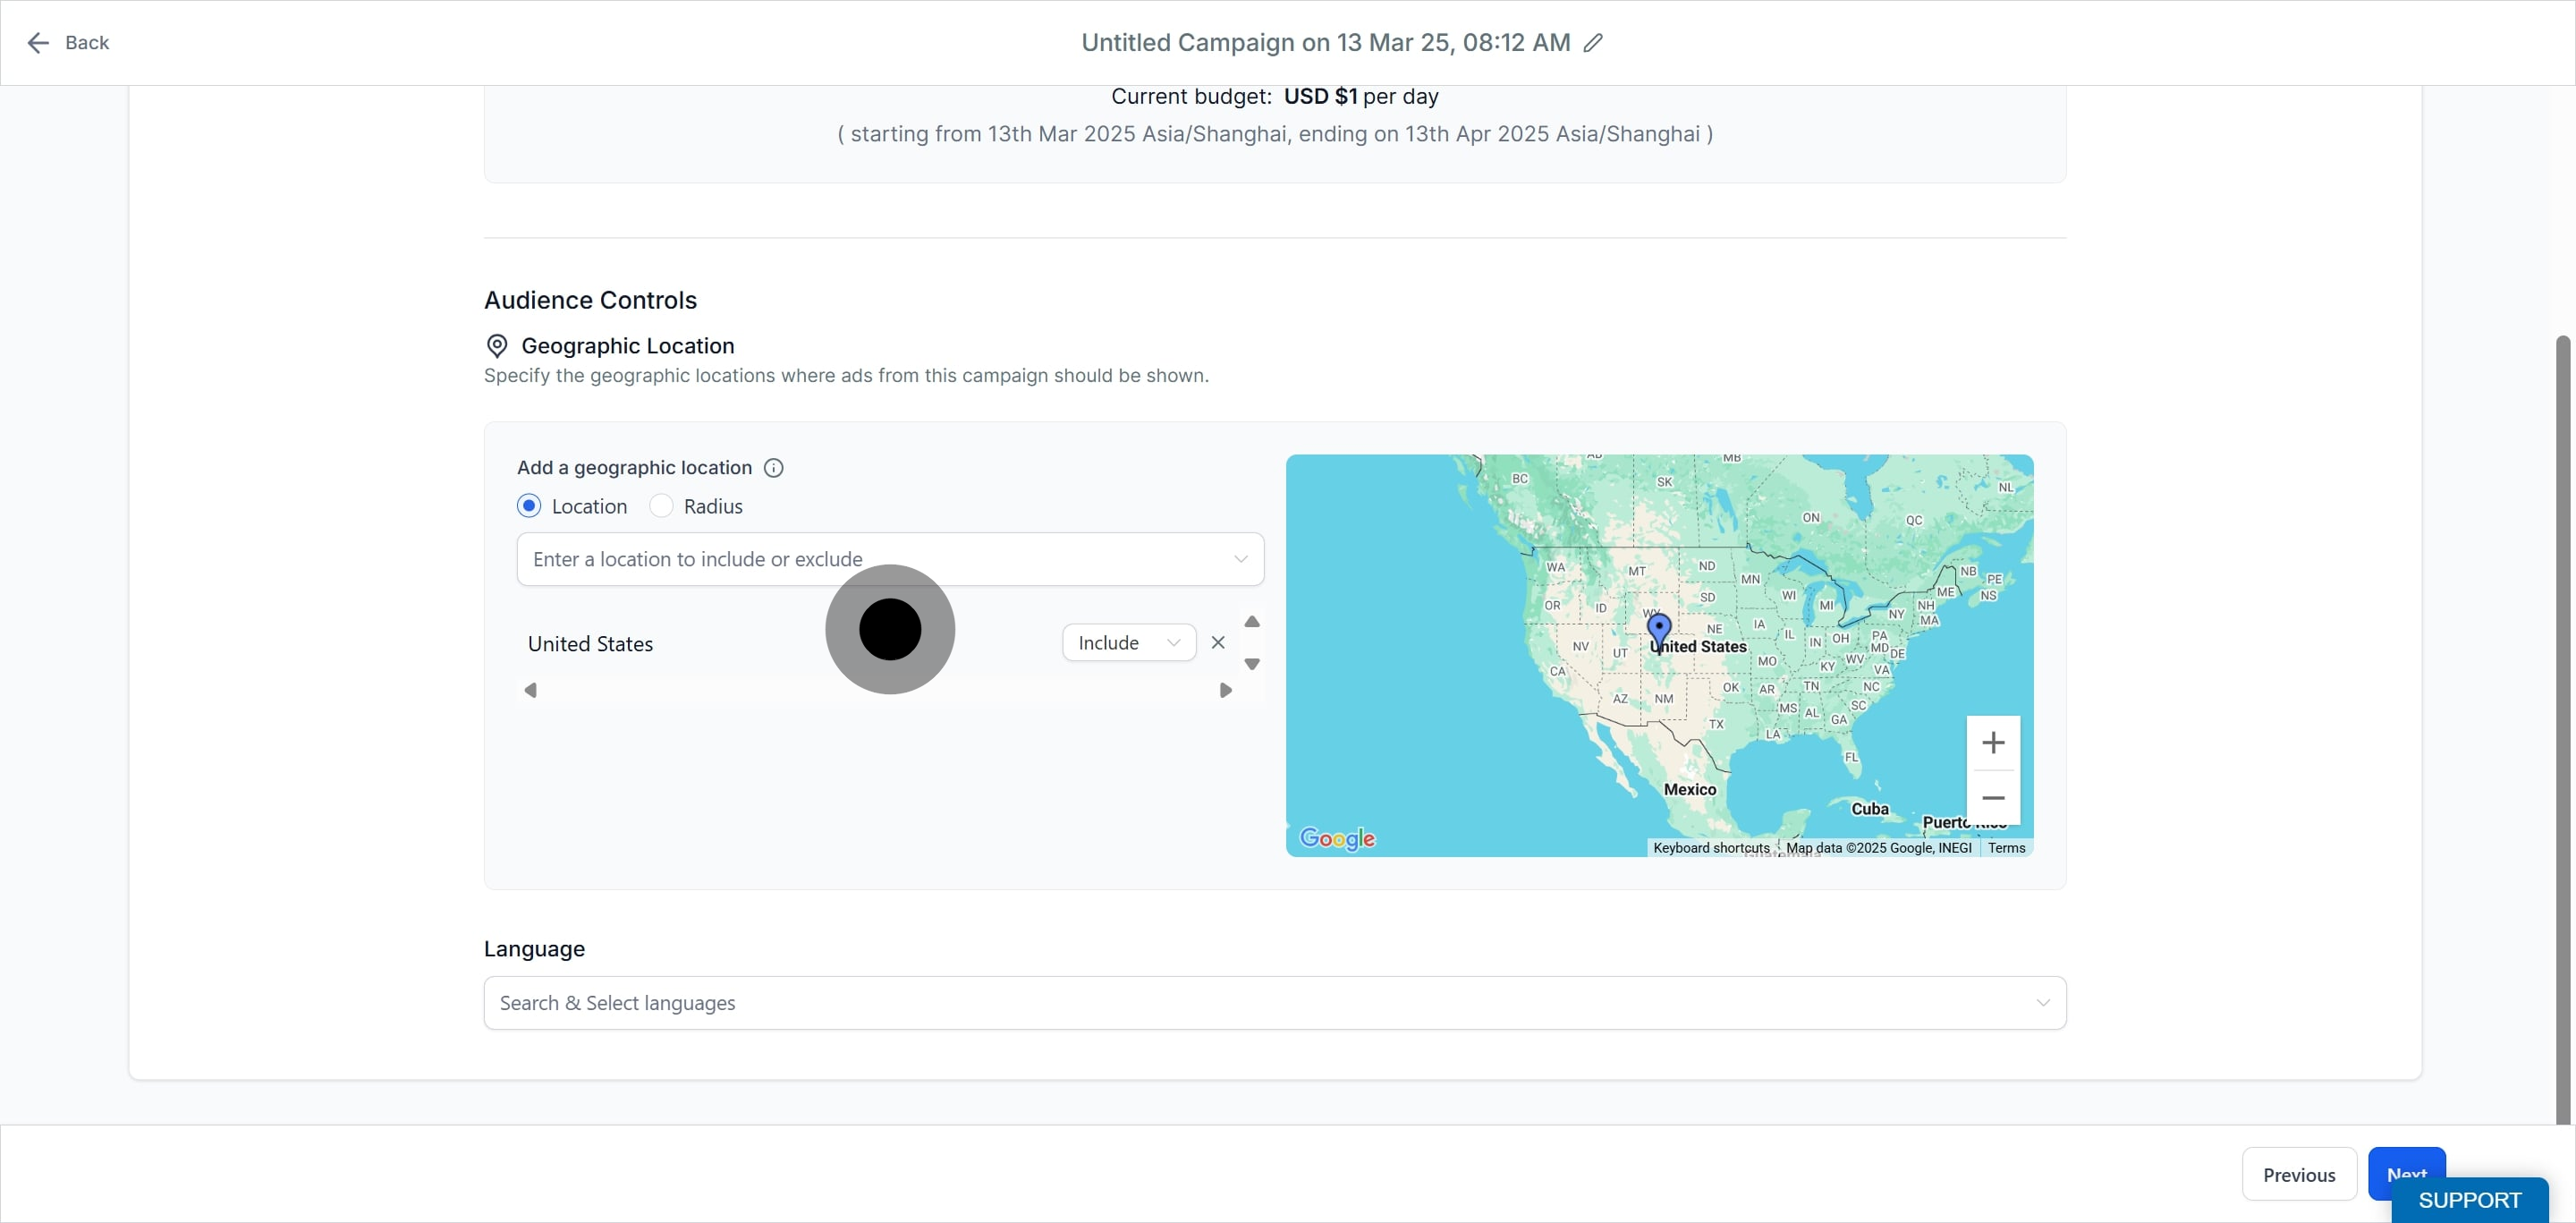Zoom in on the map
The height and width of the screenshot is (1223, 2576).
1993,743
